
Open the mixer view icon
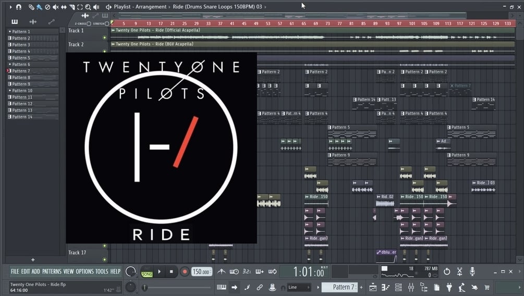[x=411, y=287]
